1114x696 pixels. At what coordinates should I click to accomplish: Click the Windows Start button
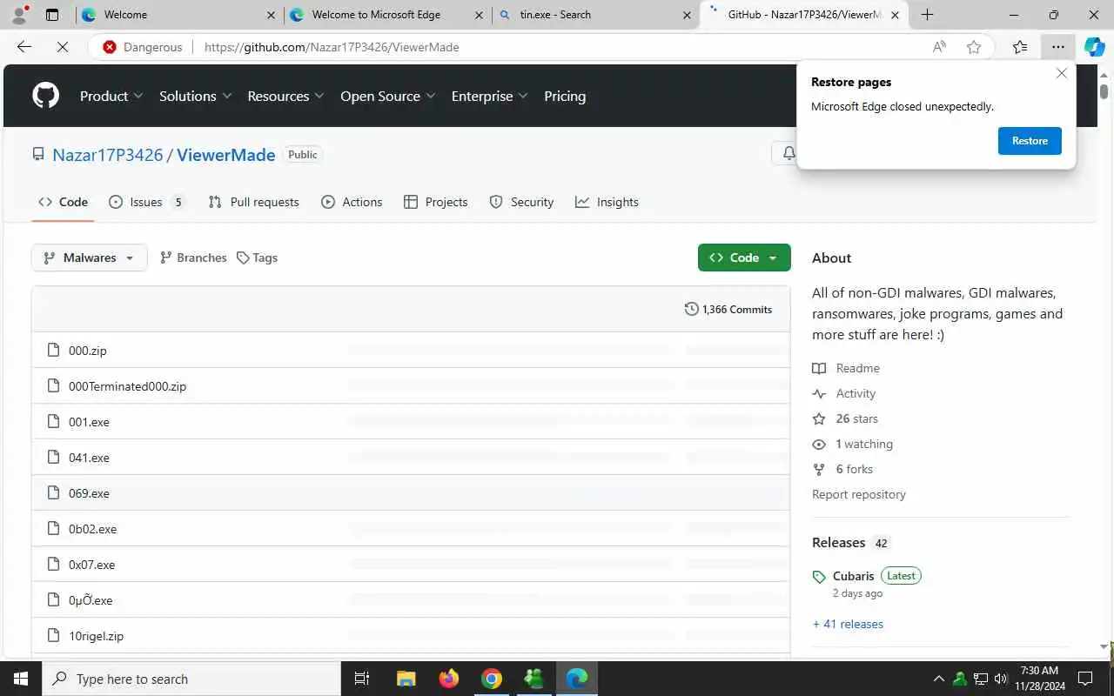tap(21, 679)
